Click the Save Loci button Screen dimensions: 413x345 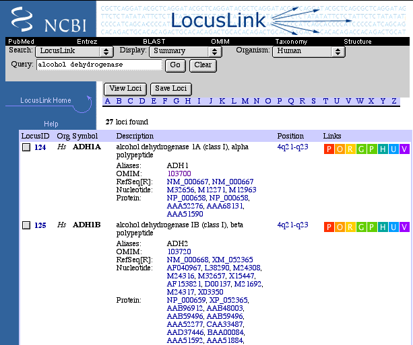(x=171, y=89)
